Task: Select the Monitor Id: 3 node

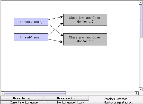Action: click(85, 39)
